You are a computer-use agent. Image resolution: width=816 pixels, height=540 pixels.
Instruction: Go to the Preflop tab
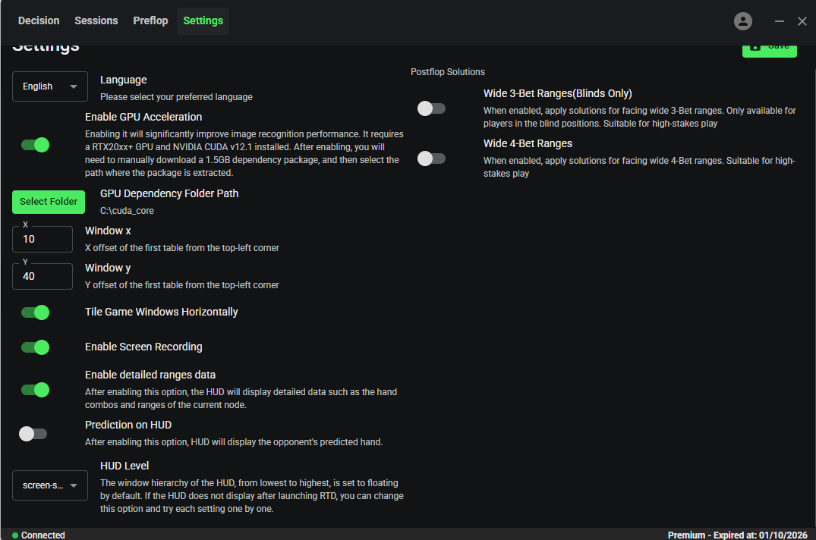point(150,20)
